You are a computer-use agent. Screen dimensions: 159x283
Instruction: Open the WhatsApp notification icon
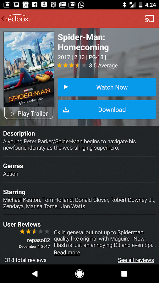pos(81,5)
